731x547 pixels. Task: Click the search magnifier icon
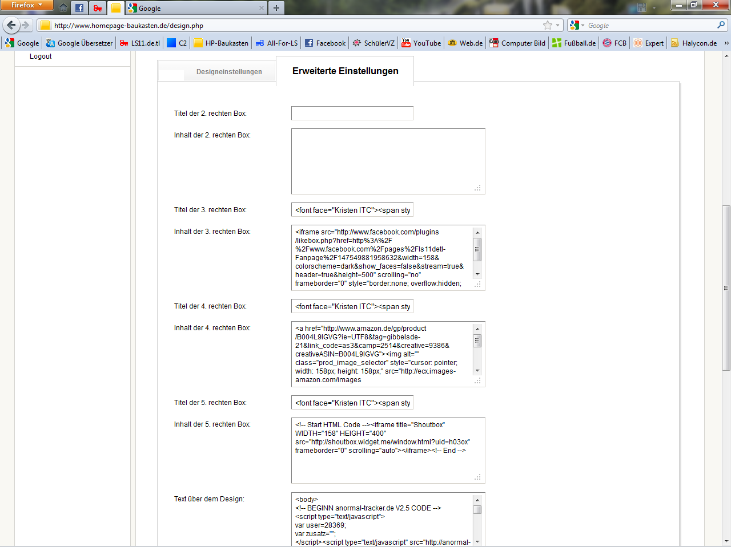721,25
